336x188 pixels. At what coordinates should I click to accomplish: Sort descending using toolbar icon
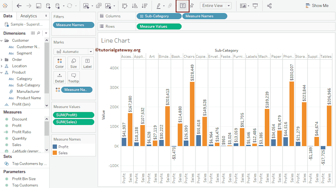tap(144, 6)
